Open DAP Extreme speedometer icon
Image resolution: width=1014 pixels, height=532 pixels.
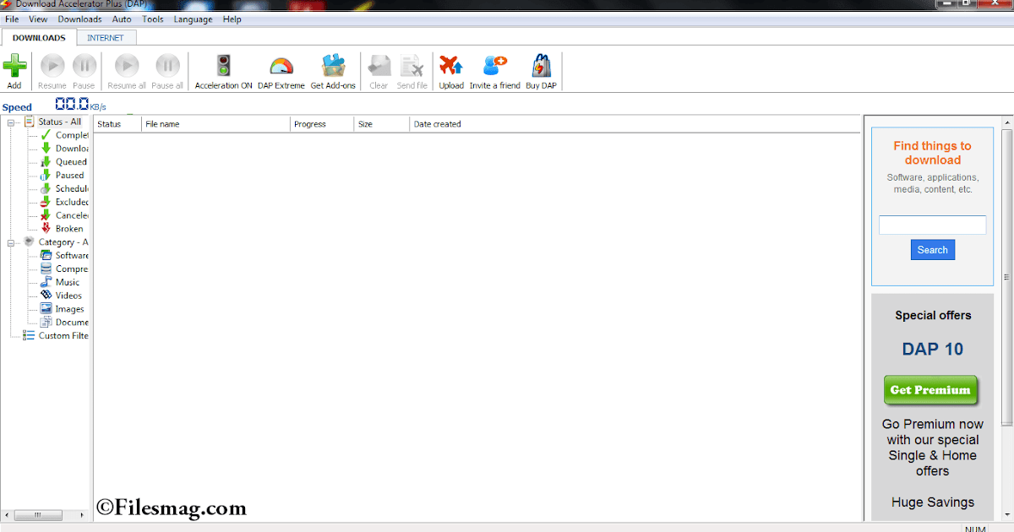click(281, 66)
